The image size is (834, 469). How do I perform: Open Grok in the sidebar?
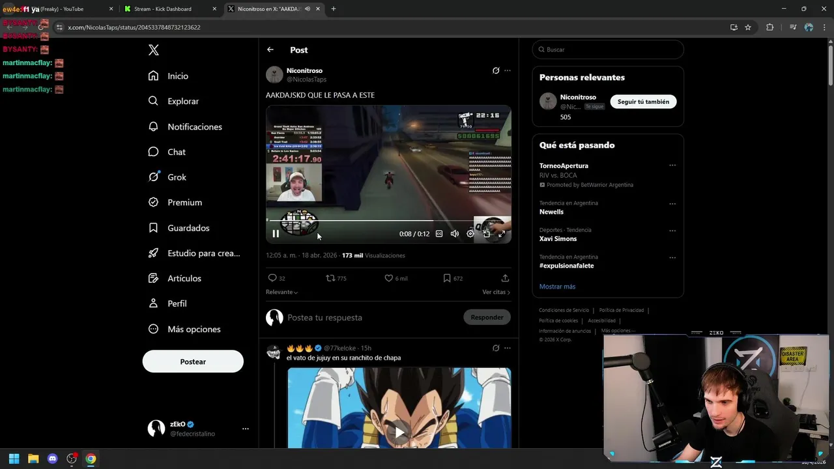(167, 177)
